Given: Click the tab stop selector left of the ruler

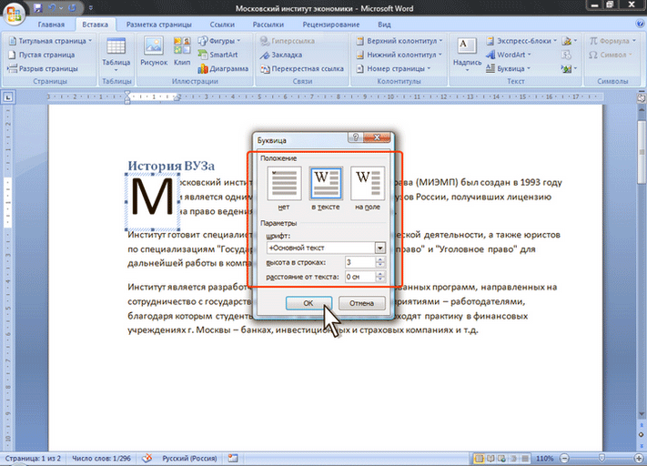Looking at the screenshot, I should click(x=8, y=97).
